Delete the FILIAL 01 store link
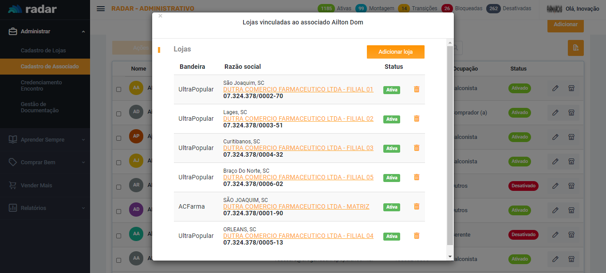 point(416,89)
